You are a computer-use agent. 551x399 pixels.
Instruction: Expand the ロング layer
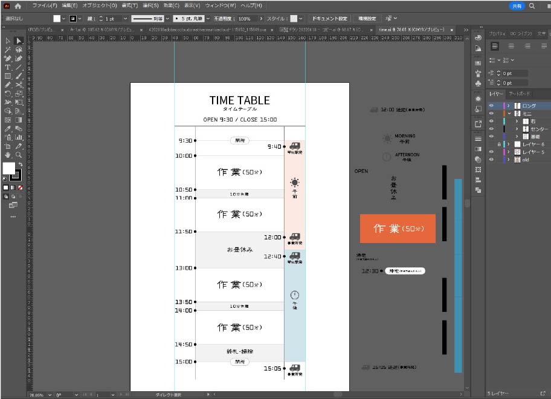[x=509, y=106]
